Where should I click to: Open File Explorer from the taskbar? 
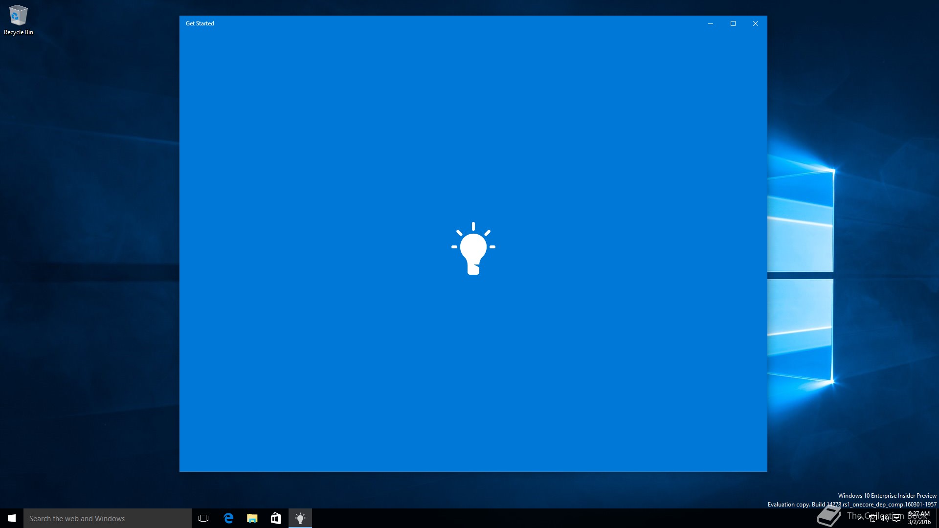(x=252, y=518)
